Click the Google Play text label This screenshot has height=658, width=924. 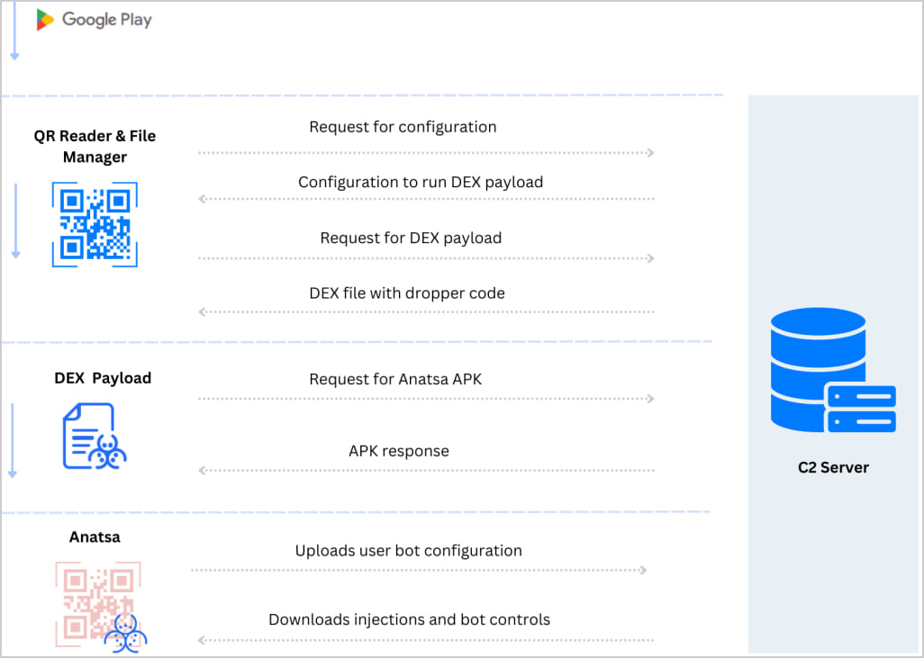tap(106, 20)
